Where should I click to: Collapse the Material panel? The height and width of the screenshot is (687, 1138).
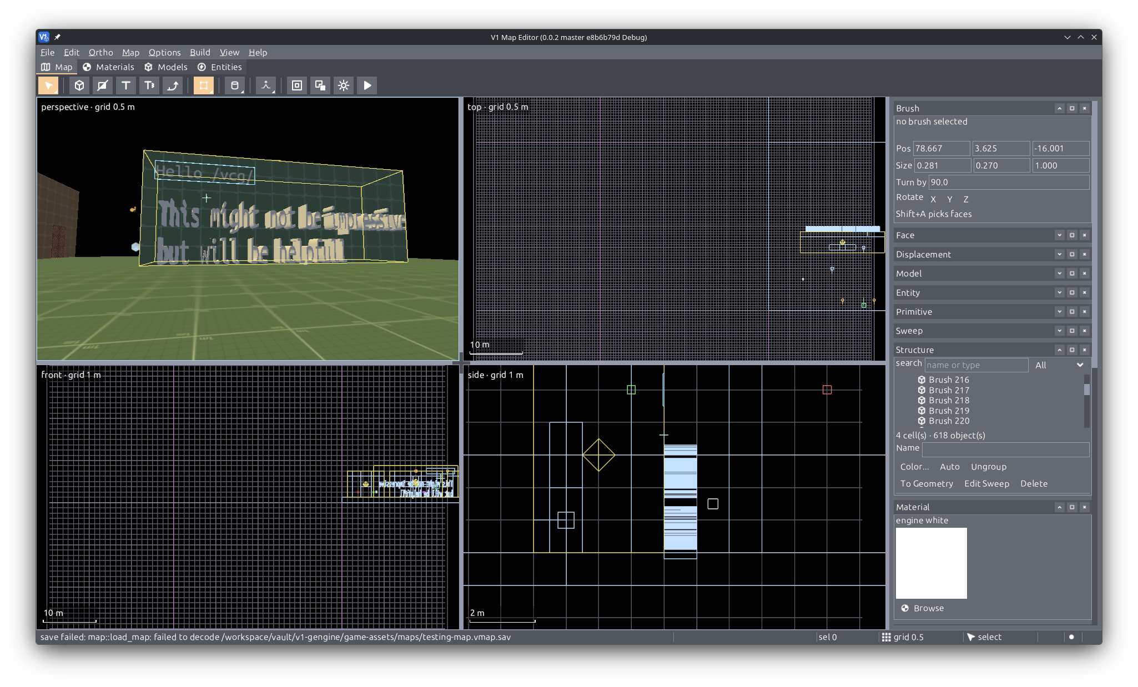[1059, 507]
